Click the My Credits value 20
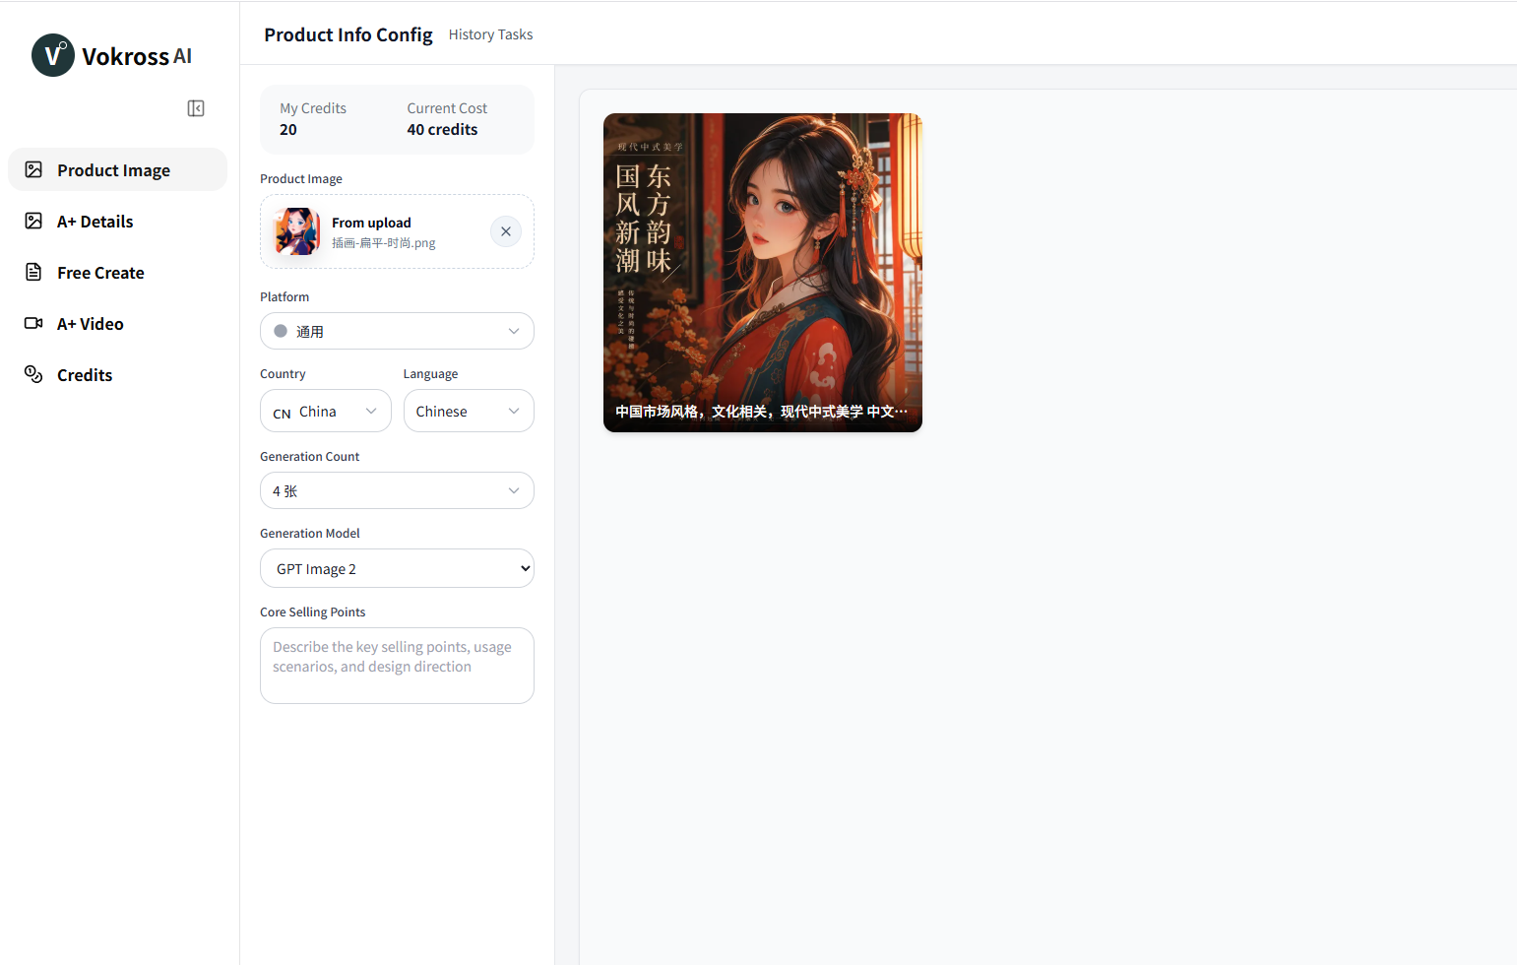Screen dimensions: 1517x965 tap(288, 130)
